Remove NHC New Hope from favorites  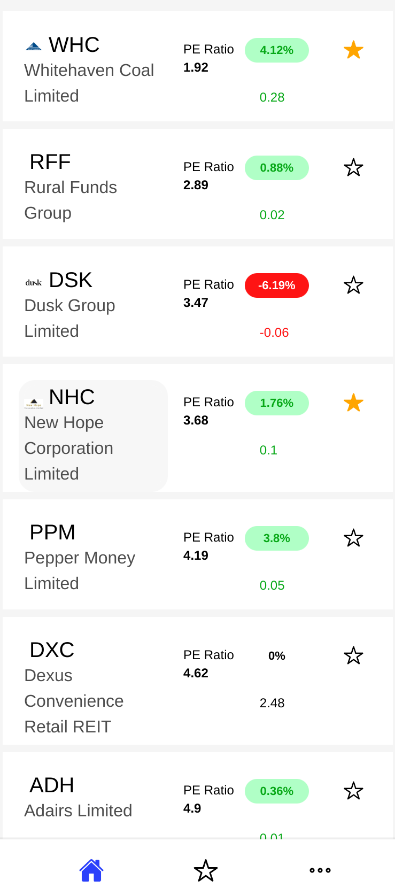coord(353,403)
